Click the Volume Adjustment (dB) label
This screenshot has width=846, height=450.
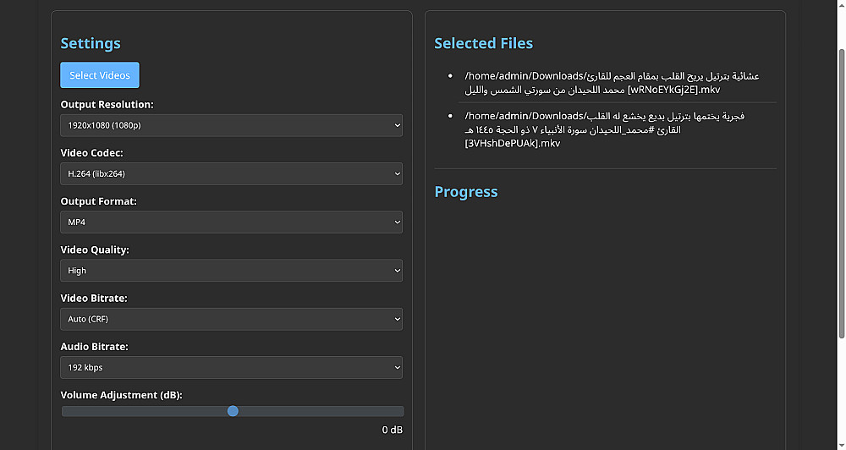[121, 395]
